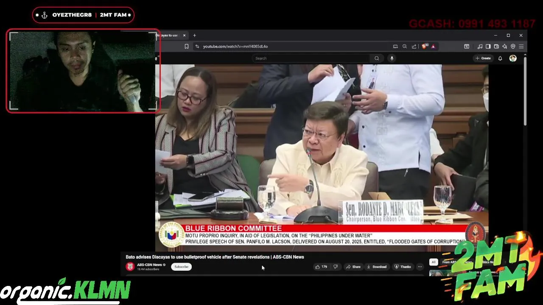Click the video title 'Bato advises Discayas'

(215, 257)
